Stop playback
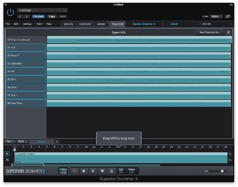This screenshot has height=187, width=238. 83,171
